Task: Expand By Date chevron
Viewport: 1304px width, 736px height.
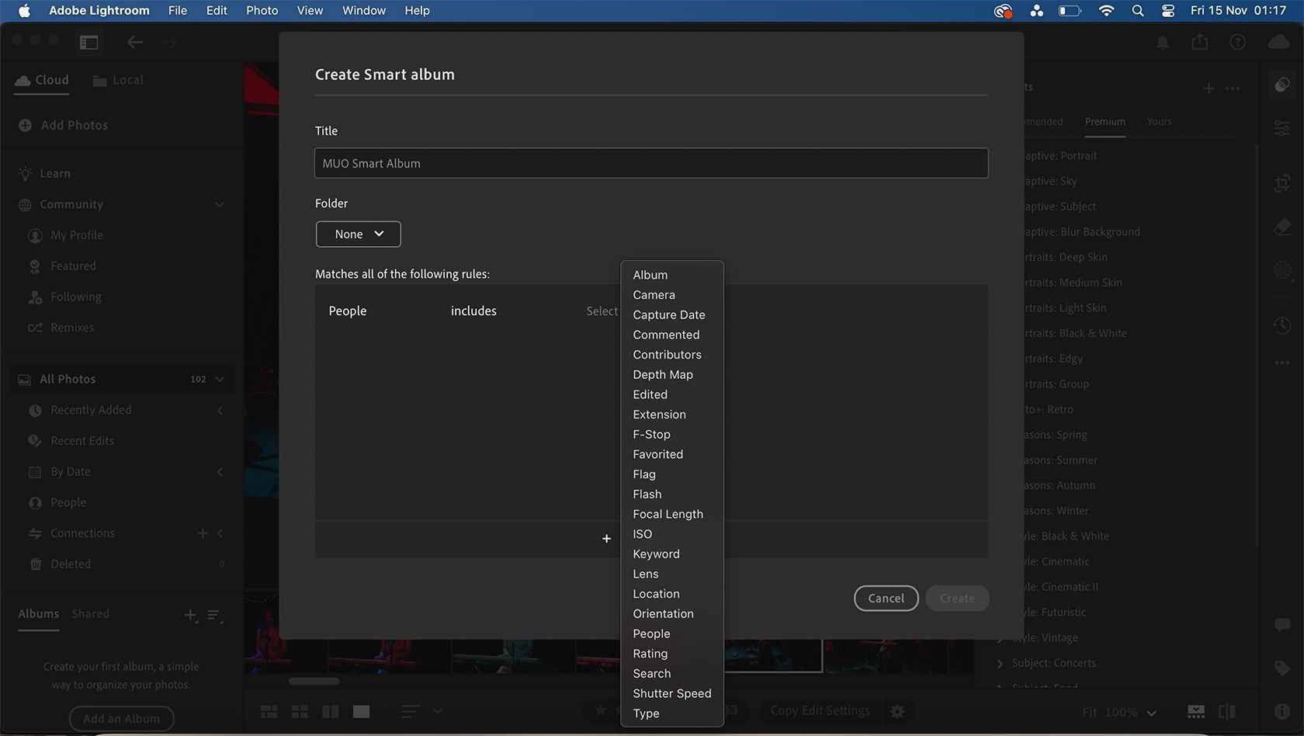Action: point(220,471)
